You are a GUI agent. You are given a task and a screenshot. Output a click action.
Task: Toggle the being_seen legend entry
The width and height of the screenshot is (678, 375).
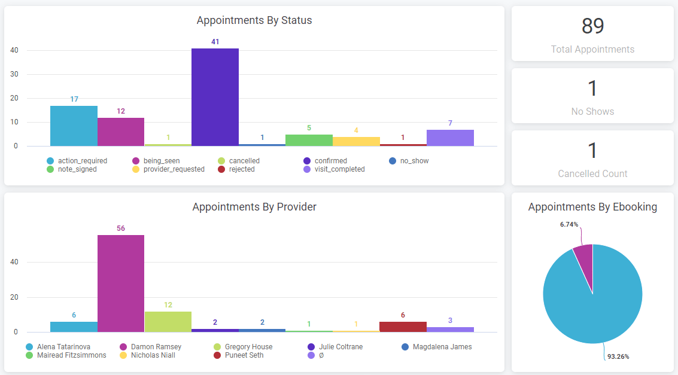[x=161, y=161]
